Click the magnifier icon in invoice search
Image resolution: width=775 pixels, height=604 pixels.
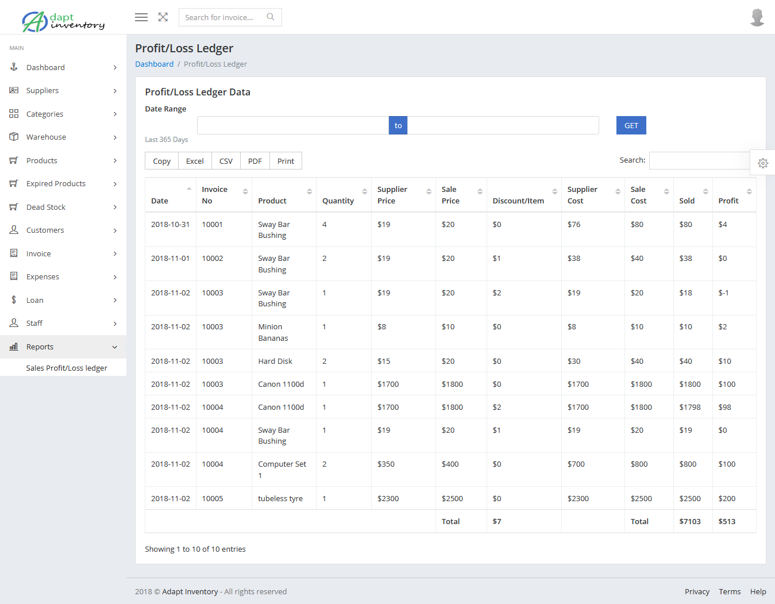(x=270, y=17)
